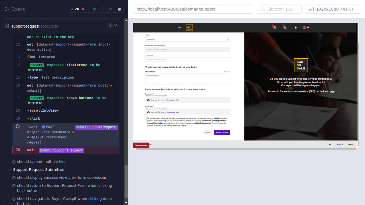This screenshot has width=365, height=205.
Task: Click the bookmark icon with red badge 1
Action: tap(275, 27)
